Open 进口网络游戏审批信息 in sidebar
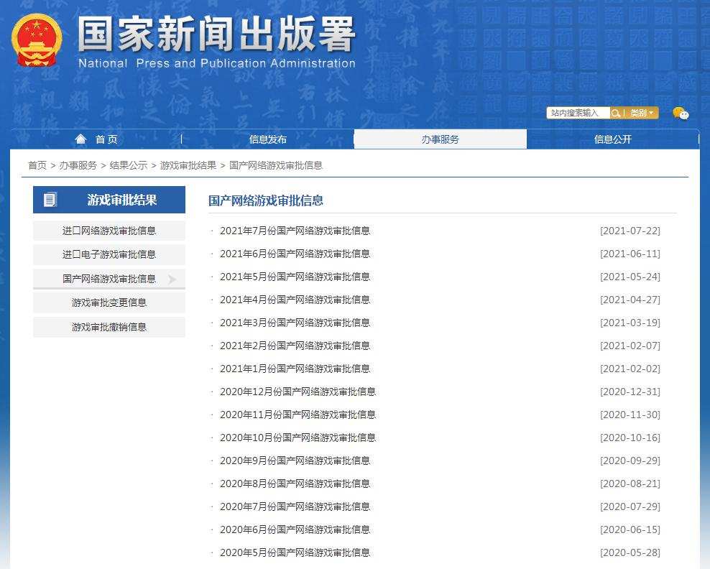Screen dimensions: 710x569 point(109,231)
